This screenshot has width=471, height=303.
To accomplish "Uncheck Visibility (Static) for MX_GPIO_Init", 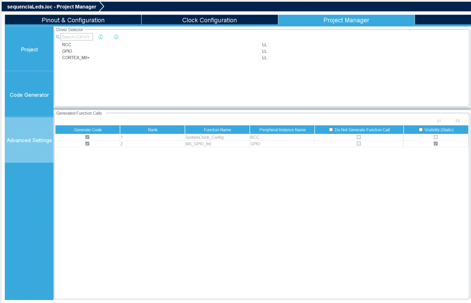I will tap(436, 144).
